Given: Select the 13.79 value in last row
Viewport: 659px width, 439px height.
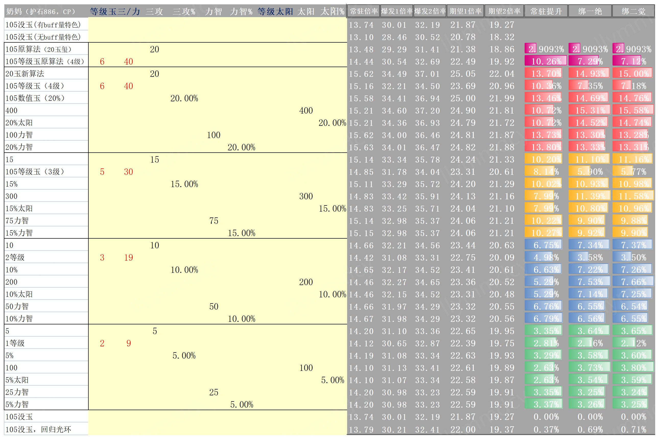Looking at the screenshot, I should click(x=361, y=430).
